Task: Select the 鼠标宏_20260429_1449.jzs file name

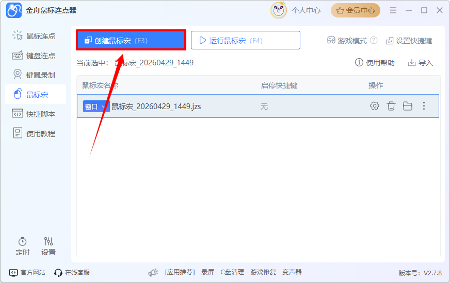Action: 156,107
